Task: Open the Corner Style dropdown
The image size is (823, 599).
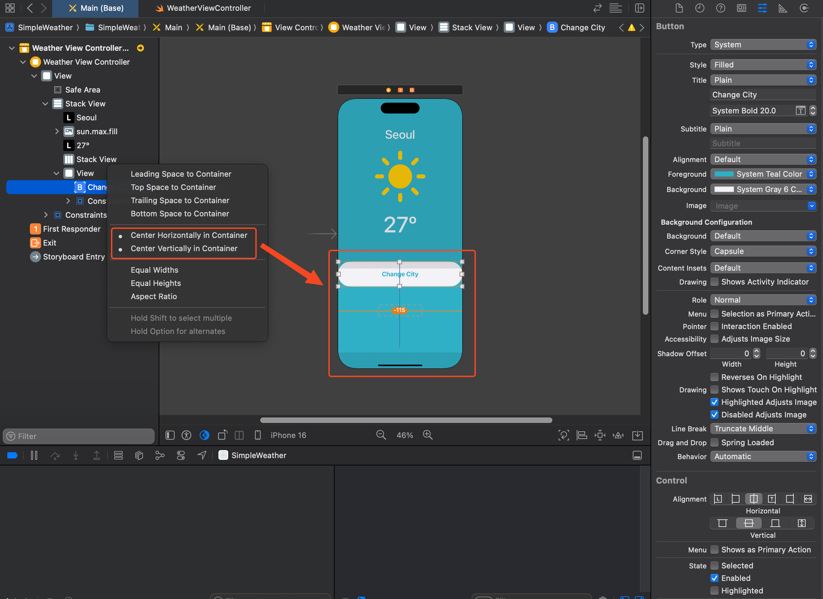Action: tap(763, 251)
